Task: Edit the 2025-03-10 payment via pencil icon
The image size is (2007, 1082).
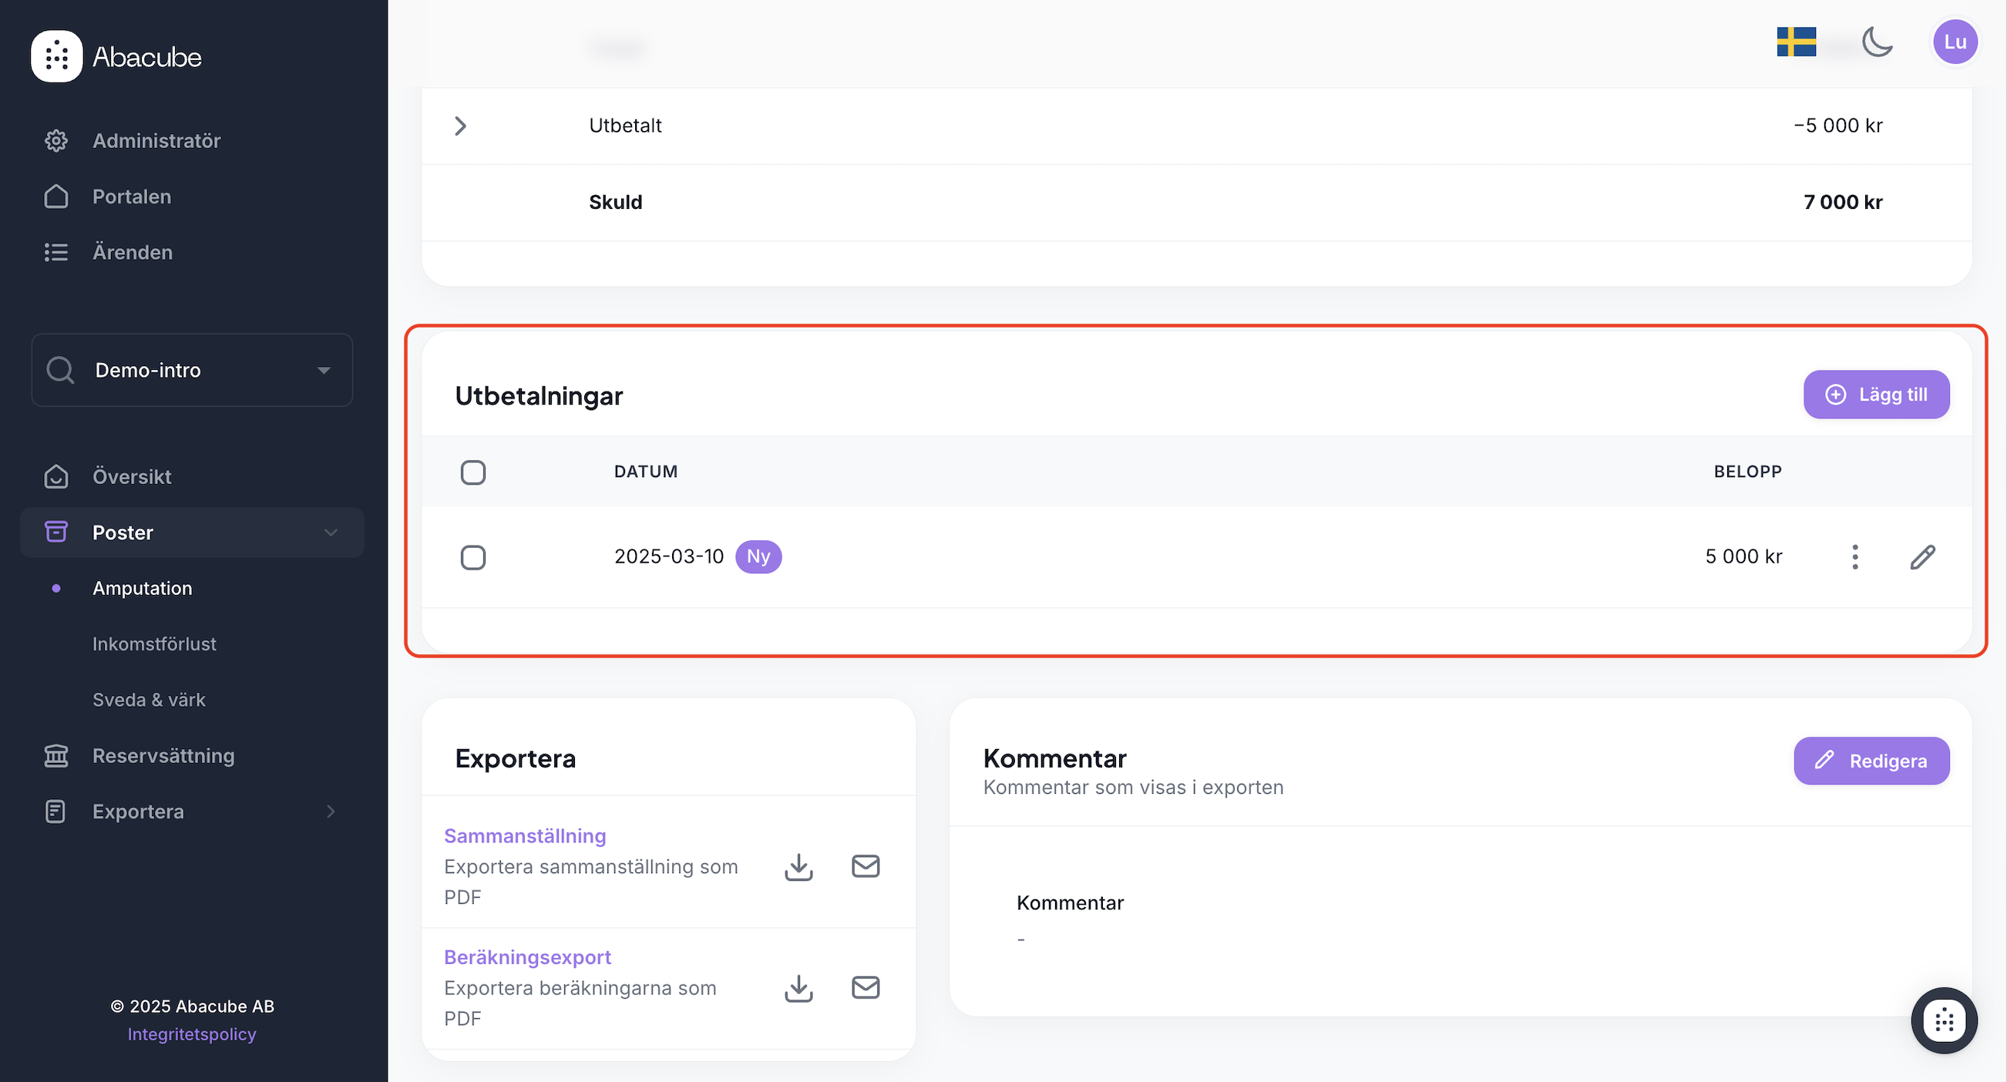Action: click(1922, 557)
